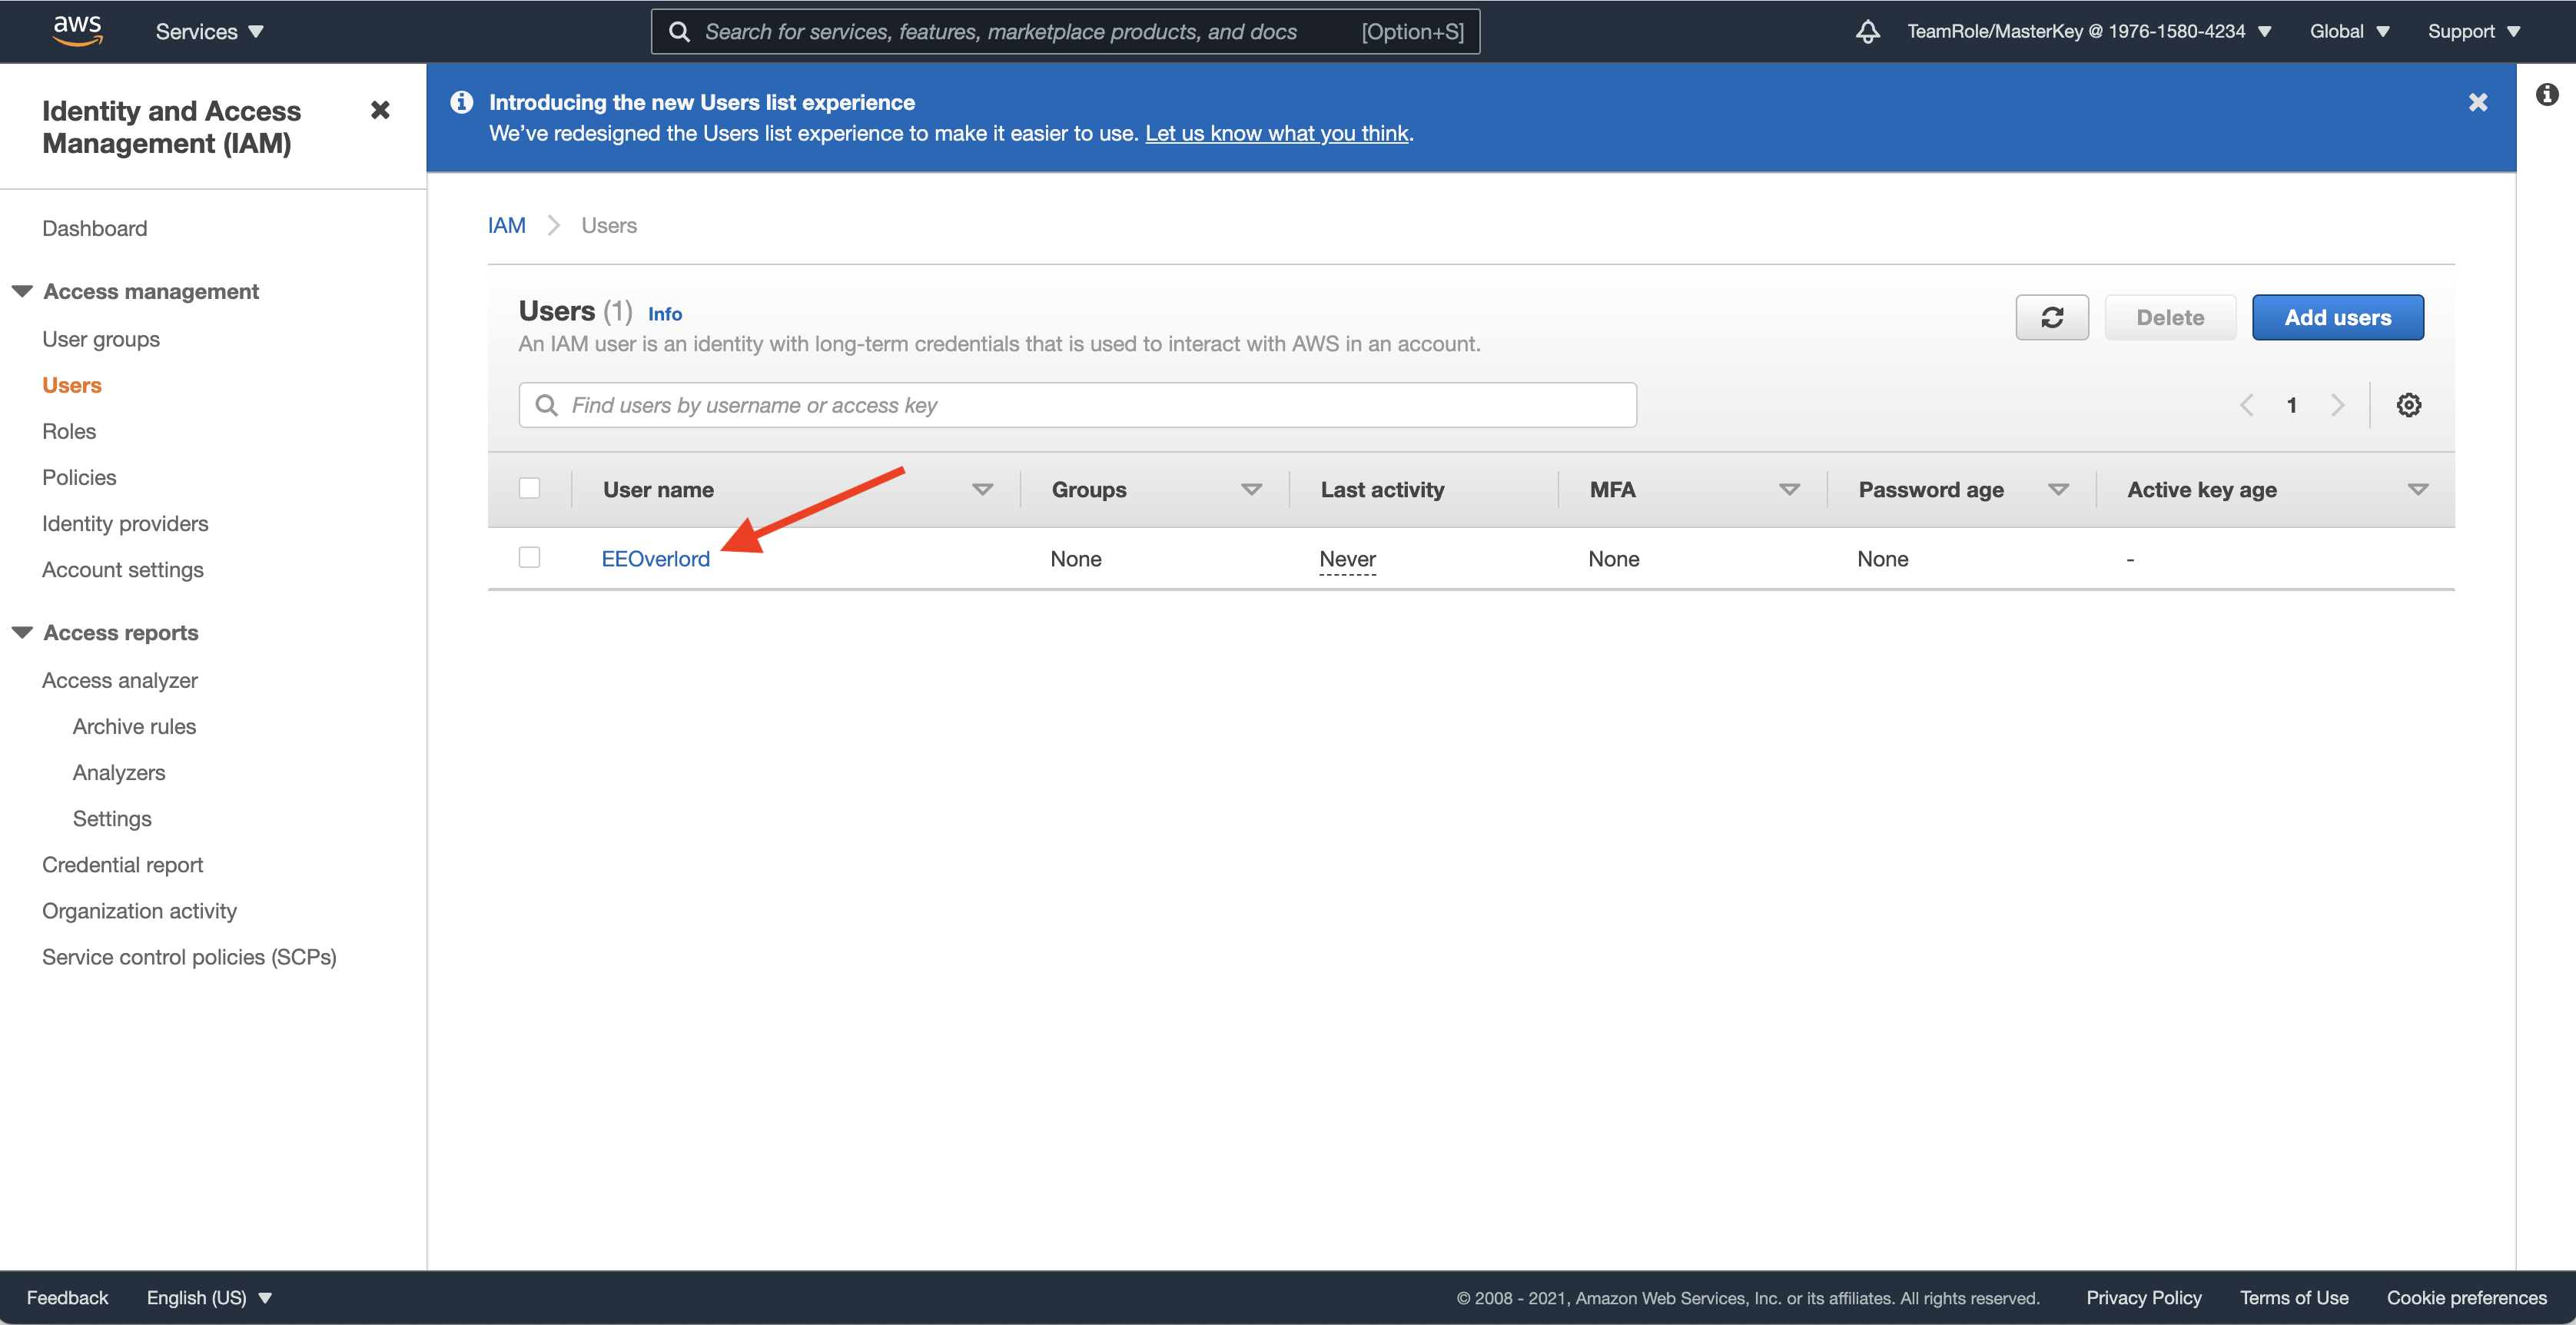Viewport: 2576px width, 1325px height.
Task: Click the Never last activity value
Action: pyautogui.click(x=1347, y=559)
